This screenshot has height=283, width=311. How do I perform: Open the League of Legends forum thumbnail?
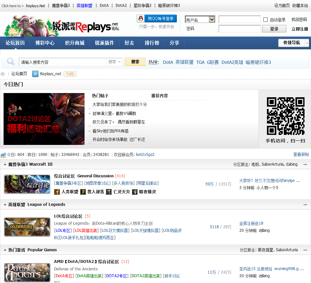click(27, 227)
